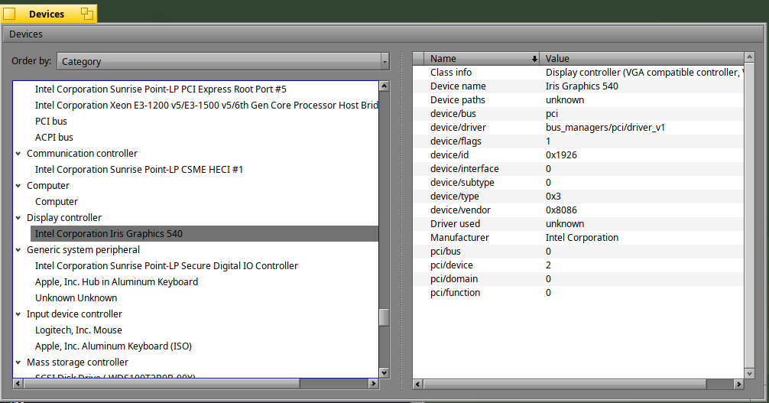Click the device tree right scroll arrow
The image size is (769, 403).
[374, 383]
